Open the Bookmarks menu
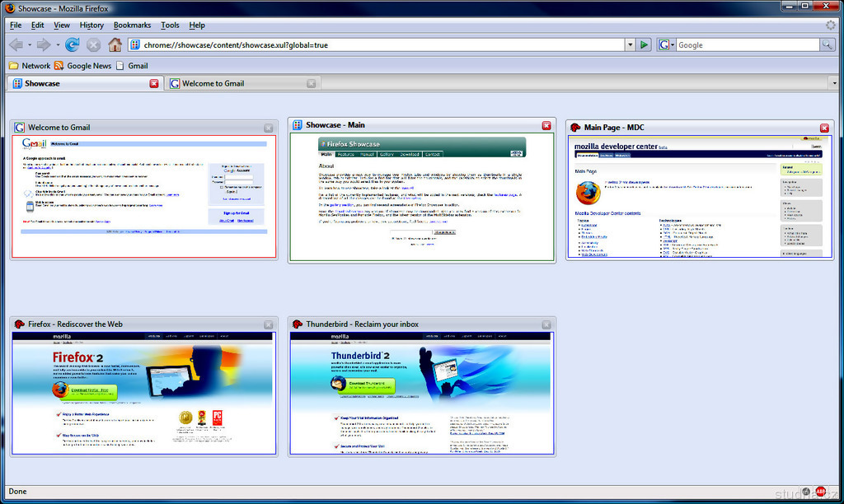 click(132, 26)
